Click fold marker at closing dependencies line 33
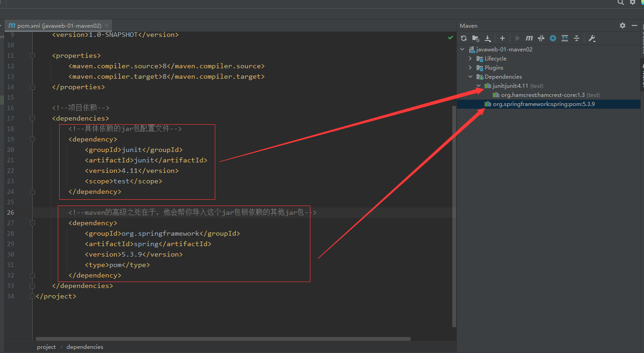Viewport: 644px width, 353px height. [x=32, y=286]
